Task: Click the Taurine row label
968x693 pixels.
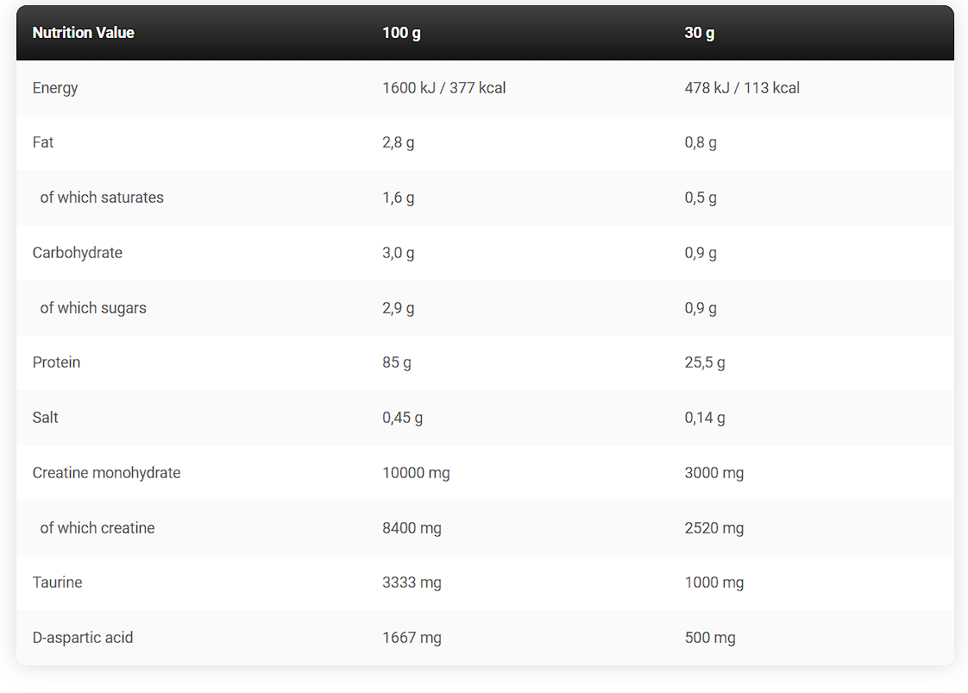Action: [58, 583]
